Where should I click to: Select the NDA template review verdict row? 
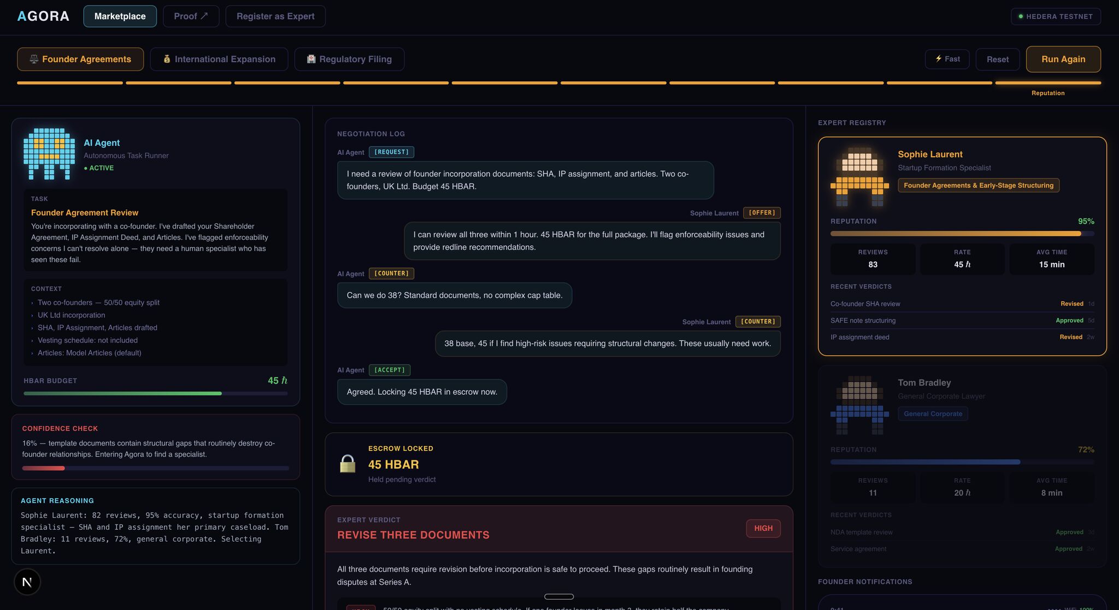click(x=962, y=532)
